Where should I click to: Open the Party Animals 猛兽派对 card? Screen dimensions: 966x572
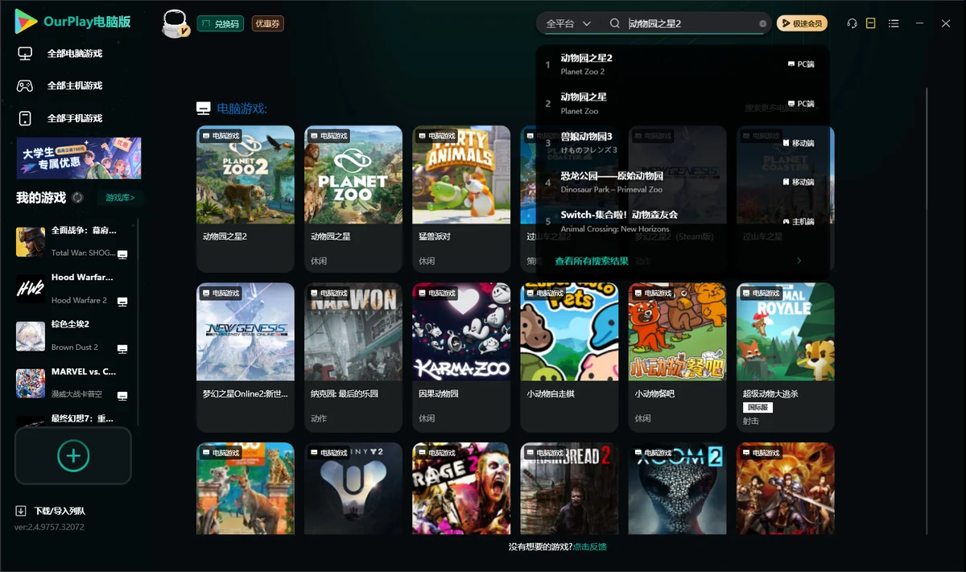[461, 199]
